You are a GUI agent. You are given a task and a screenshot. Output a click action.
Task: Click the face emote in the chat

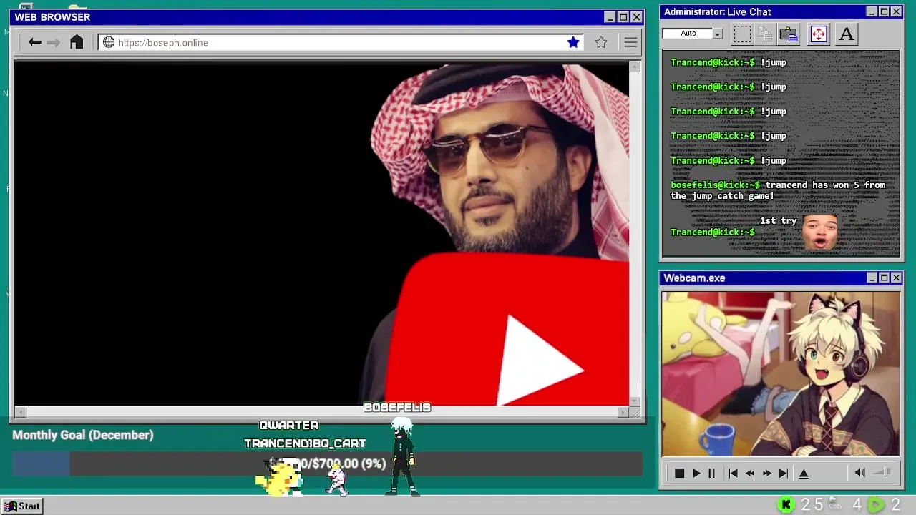coord(820,232)
